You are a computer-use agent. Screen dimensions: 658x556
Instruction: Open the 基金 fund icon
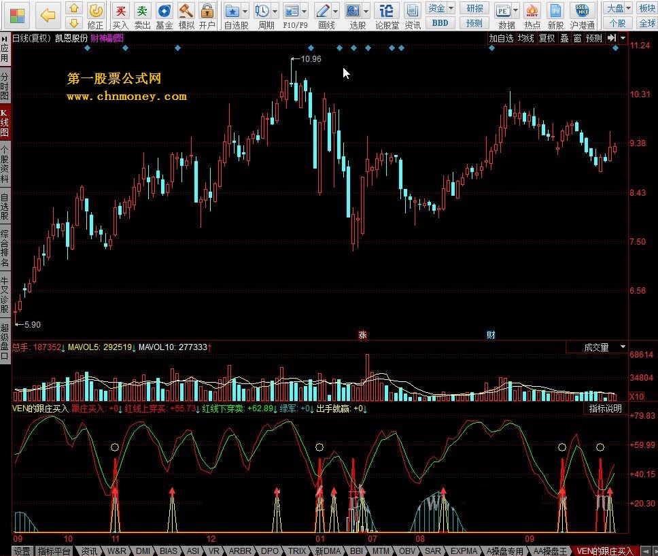point(164,16)
